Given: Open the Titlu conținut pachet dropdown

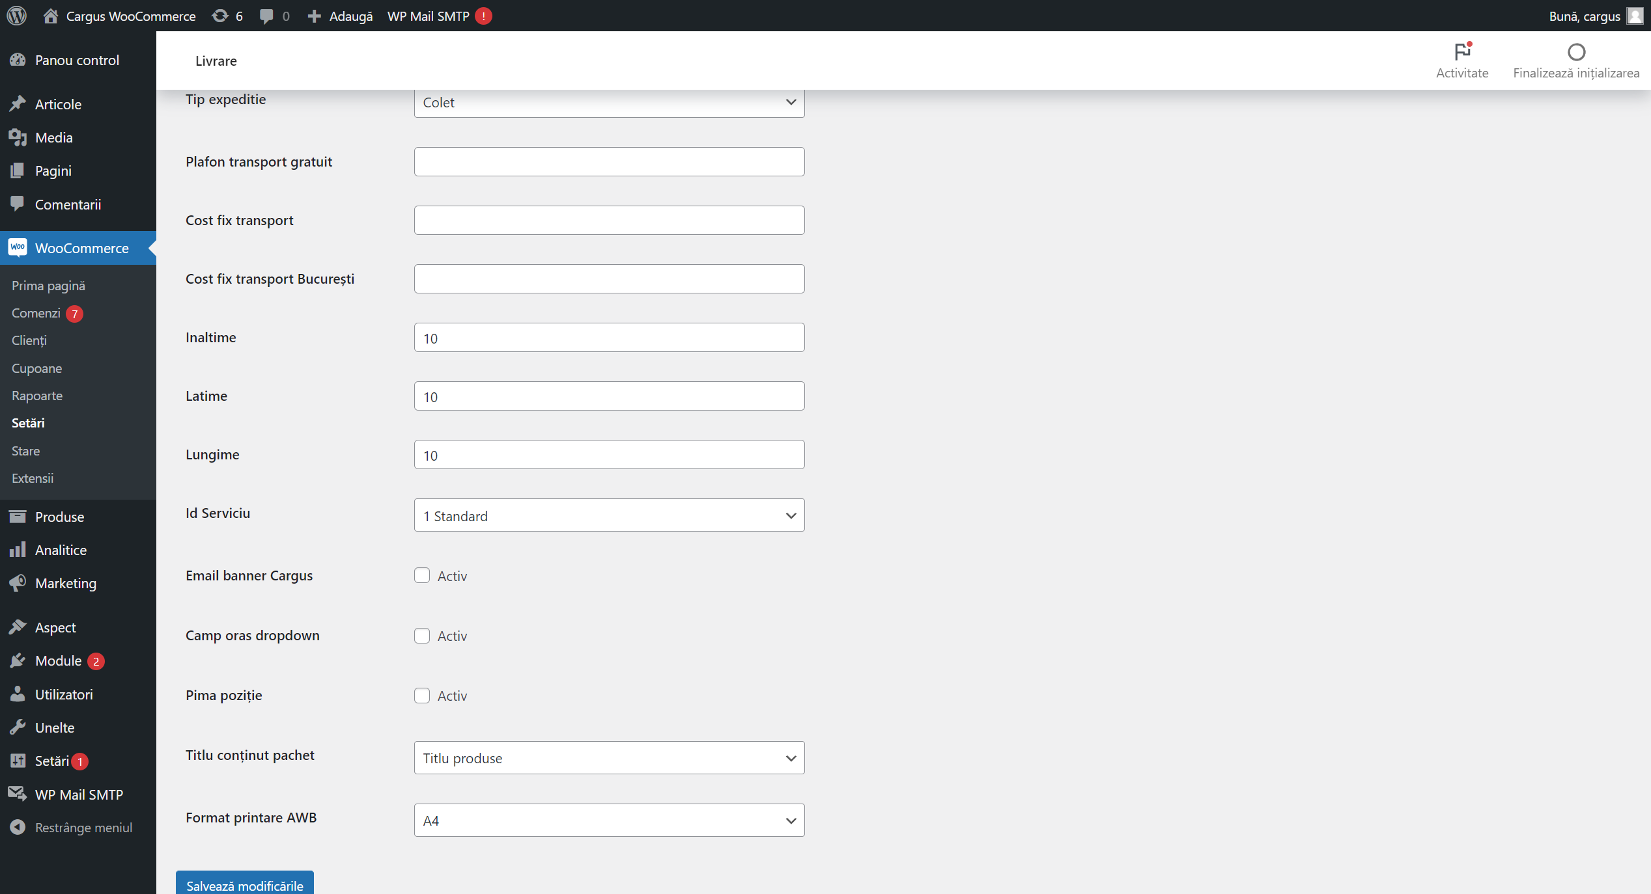Looking at the screenshot, I should click(609, 757).
